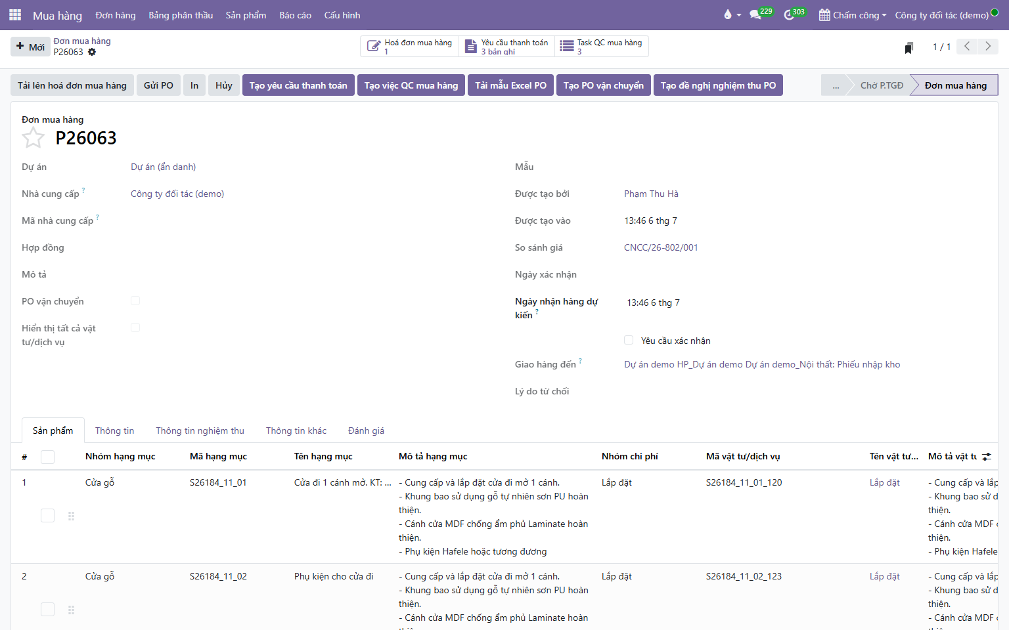Expand the droplet icon dropdown in navbar
1009x630 pixels.
[732, 14]
